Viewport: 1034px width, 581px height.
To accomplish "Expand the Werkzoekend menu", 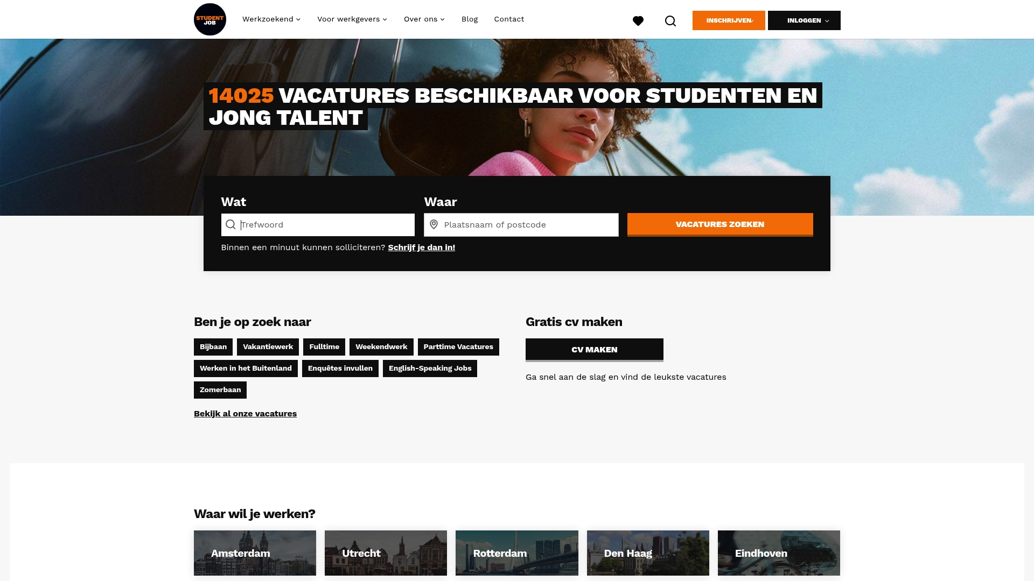I will [x=271, y=19].
